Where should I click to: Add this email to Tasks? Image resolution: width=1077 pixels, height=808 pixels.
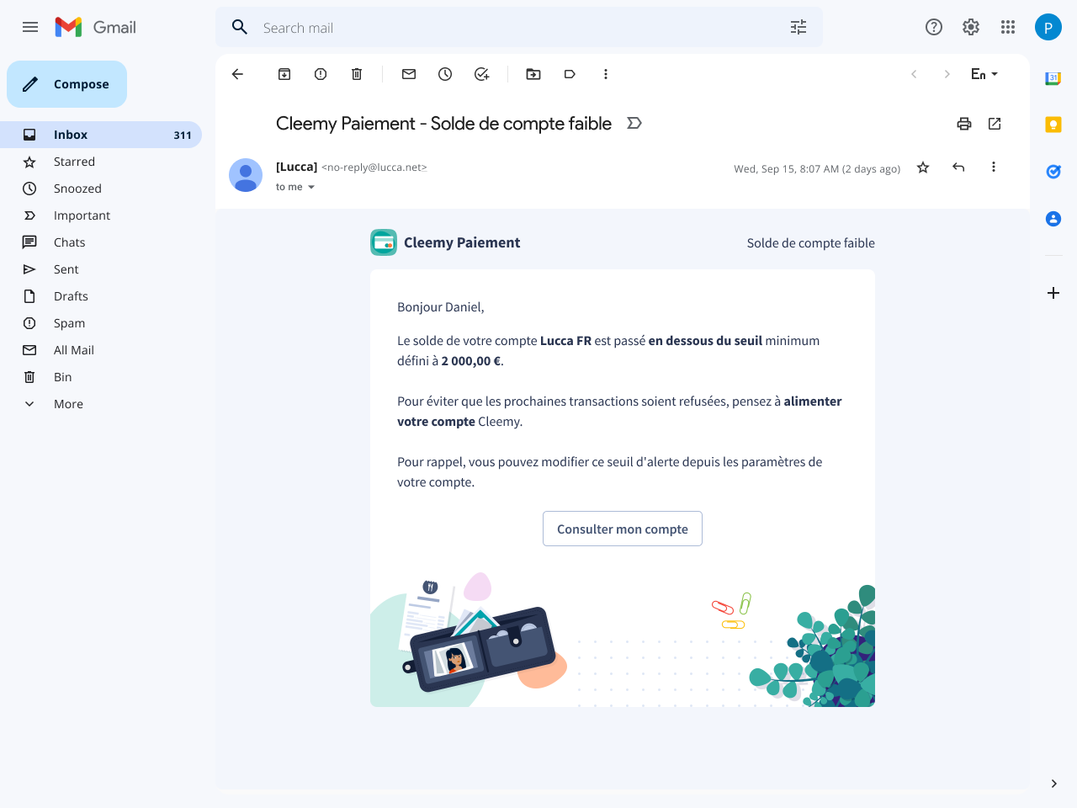pos(481,74)
